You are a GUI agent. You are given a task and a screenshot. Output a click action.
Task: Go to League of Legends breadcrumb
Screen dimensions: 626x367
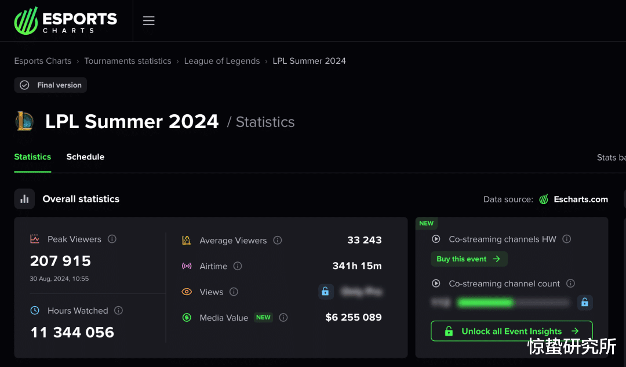click(x=222, y=61)
